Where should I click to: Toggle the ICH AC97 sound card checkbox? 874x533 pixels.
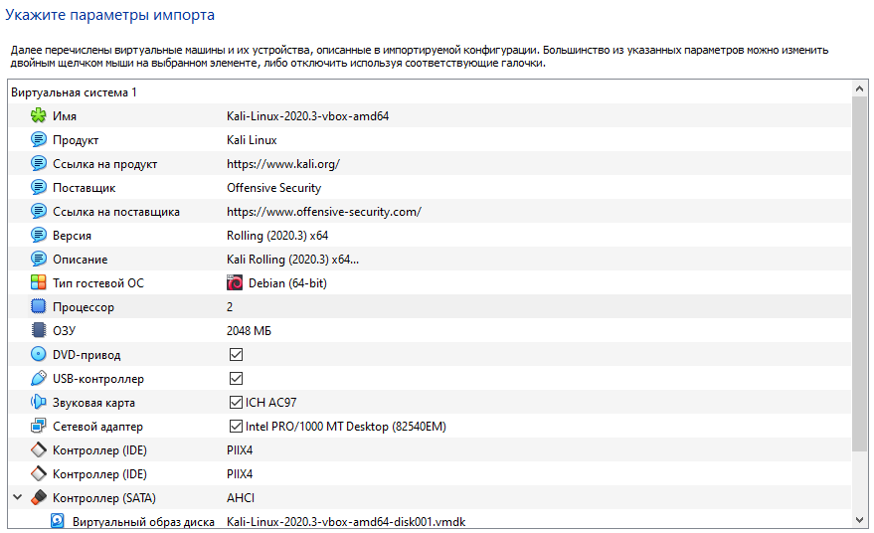tap(236, 402)
